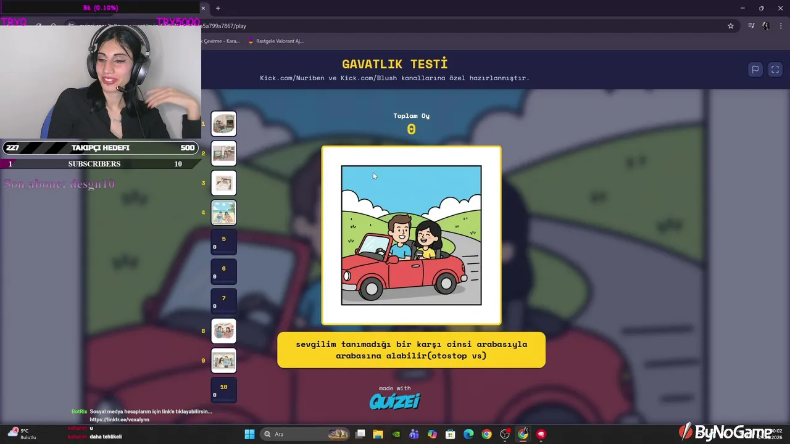
Task: Open Google Chrome from the taskbar
Action: point(486,434)
